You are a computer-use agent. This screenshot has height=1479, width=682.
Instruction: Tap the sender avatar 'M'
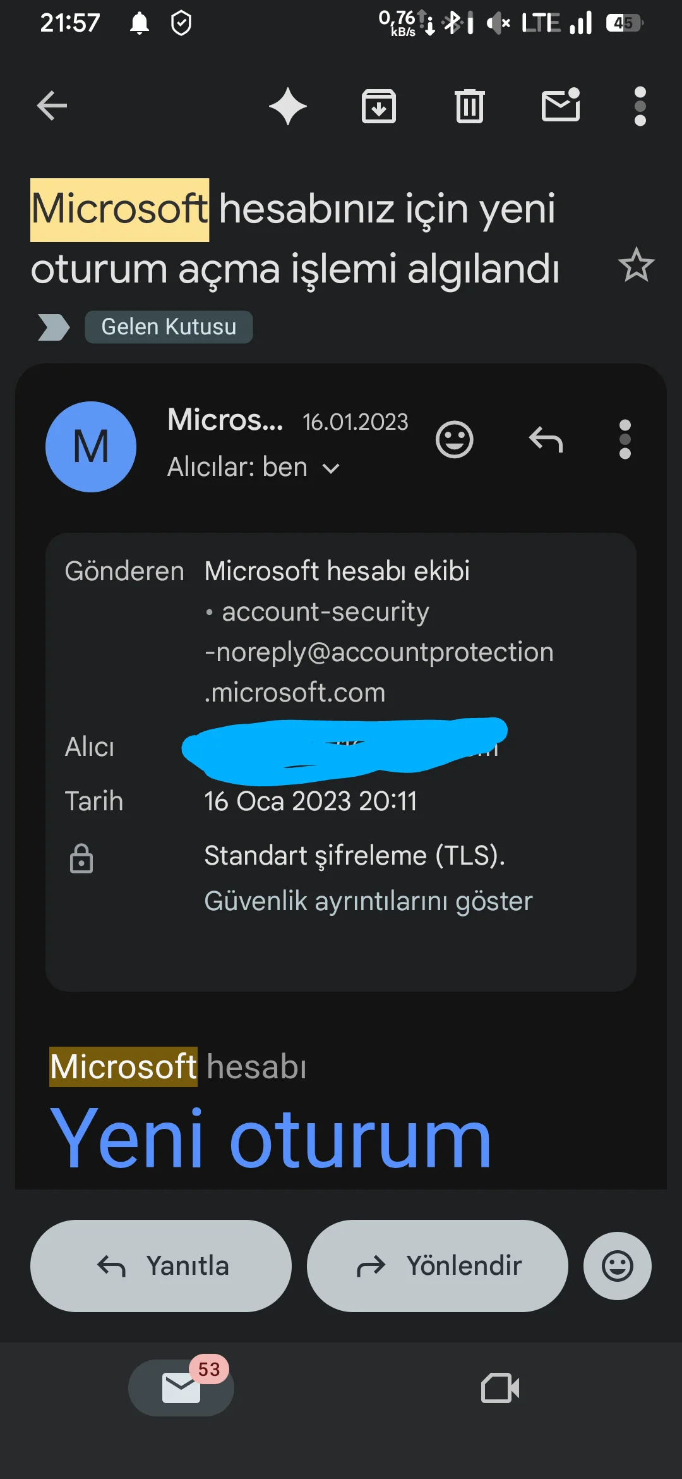click(91, 447)
